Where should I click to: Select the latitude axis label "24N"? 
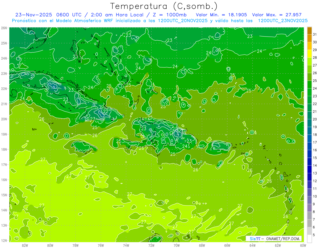[4, 58]
